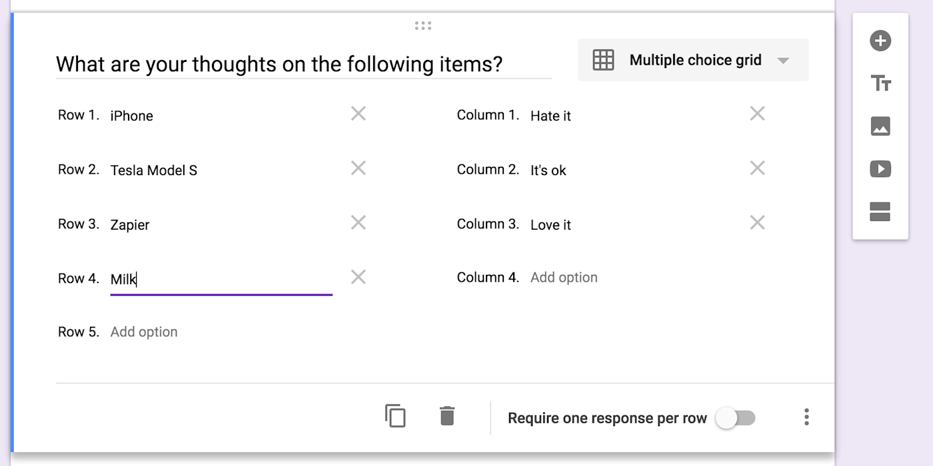
Task: Click Add option for Row 5
Action: 144,332
